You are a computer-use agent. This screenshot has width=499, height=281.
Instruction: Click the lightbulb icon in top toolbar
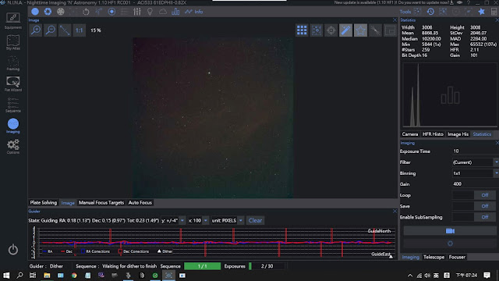click(x=150, y=12)
